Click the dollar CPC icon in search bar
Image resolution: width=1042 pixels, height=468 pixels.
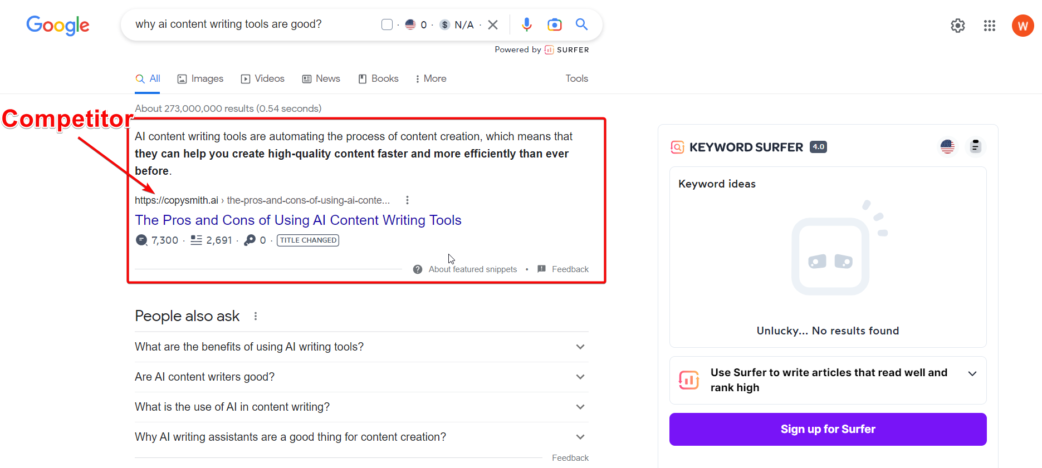tap(444, 24)
